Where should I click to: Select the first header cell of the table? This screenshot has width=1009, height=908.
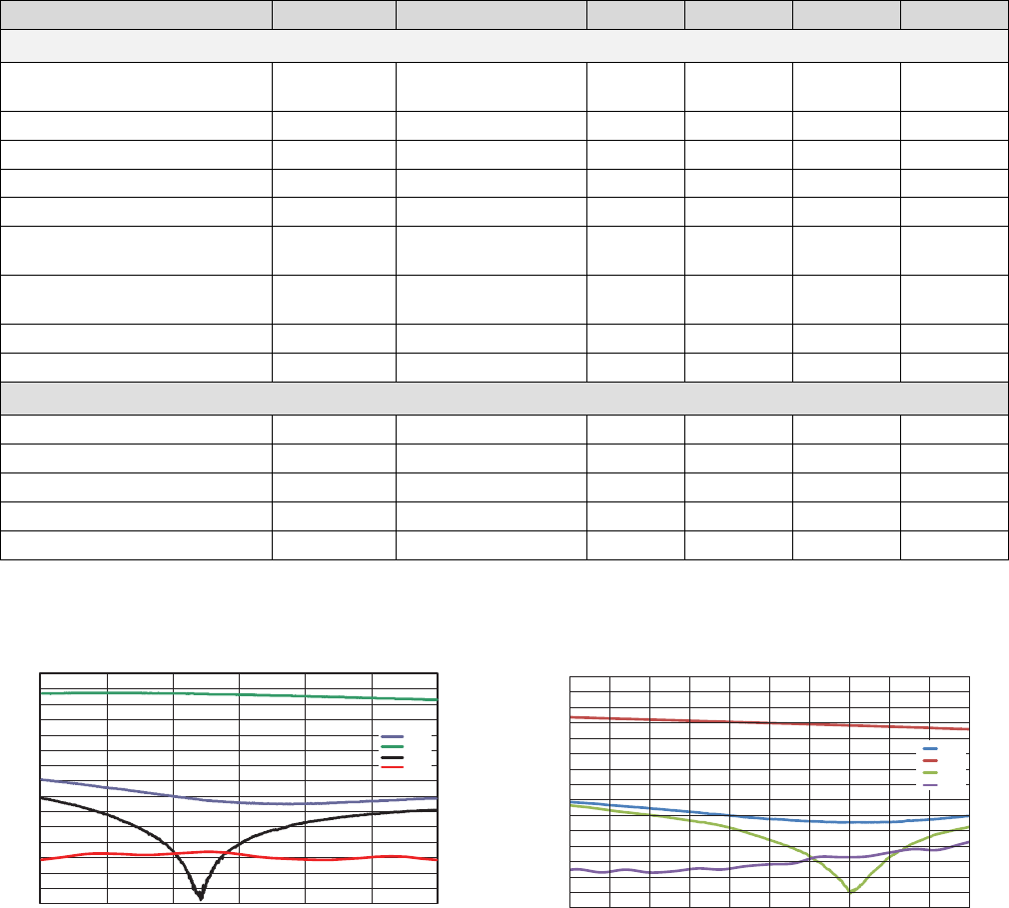[137, 15]
